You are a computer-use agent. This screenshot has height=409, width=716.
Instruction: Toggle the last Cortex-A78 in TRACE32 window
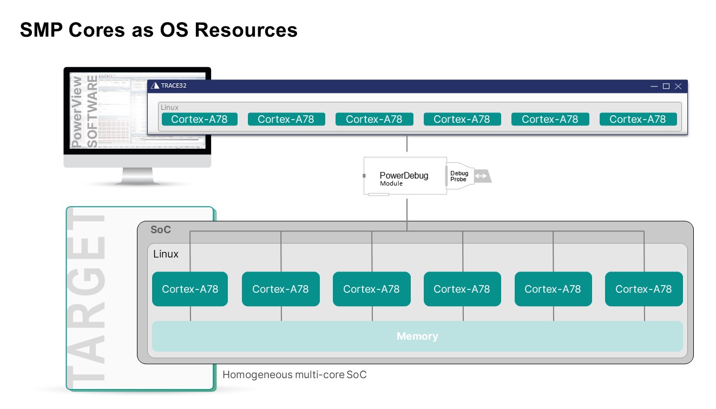pyautogui.click(x=638, y=119)
